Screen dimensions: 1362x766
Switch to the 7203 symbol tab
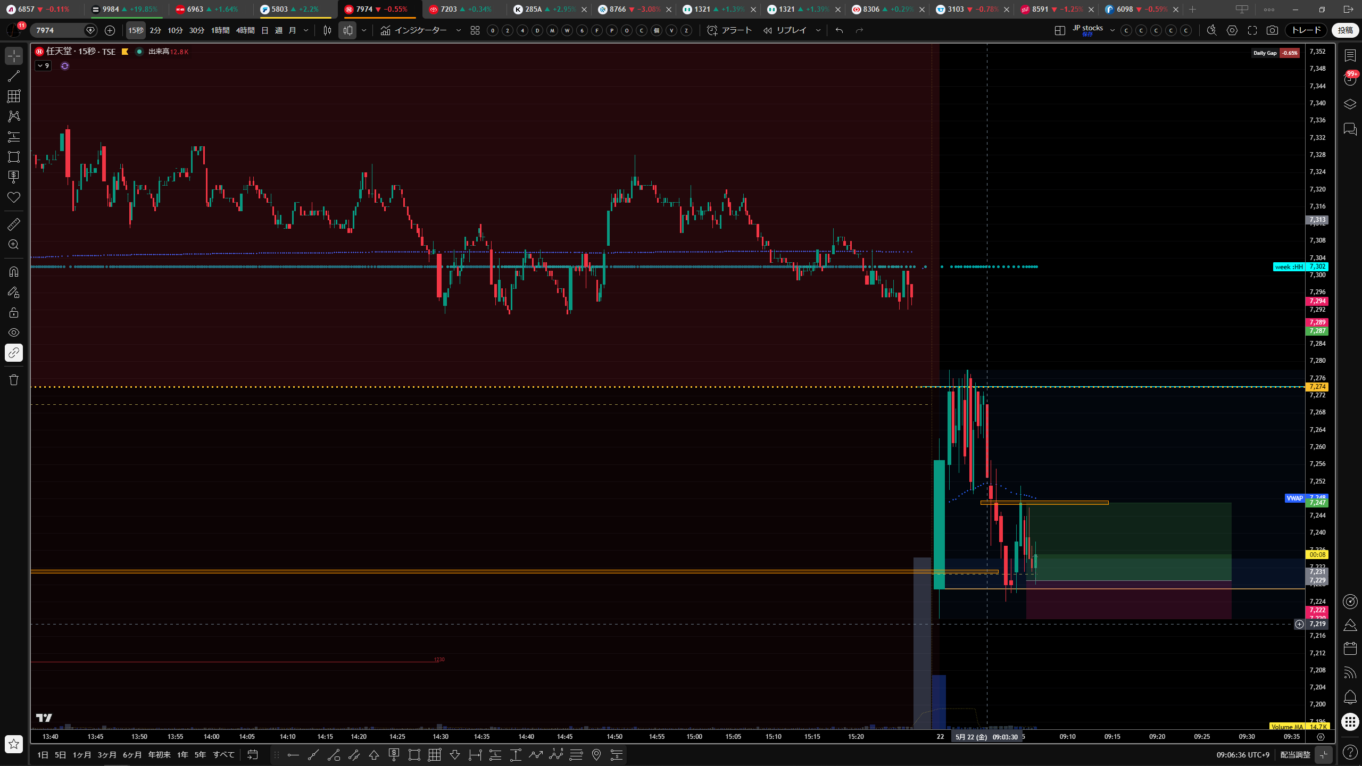(460, 9)
